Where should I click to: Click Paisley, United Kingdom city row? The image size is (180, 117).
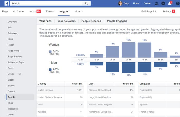click(111, 105)
